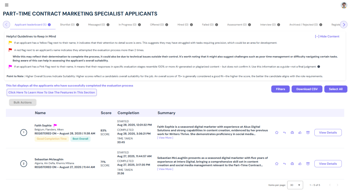This screenshot has height=190, width=348.
Task: Click briefcase icon in Faith Sophie's row
Action: coord(292,132)
